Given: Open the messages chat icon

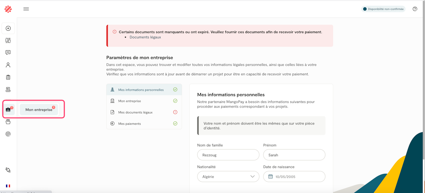Looking at the screenshot, I should [x=8, y=53].
